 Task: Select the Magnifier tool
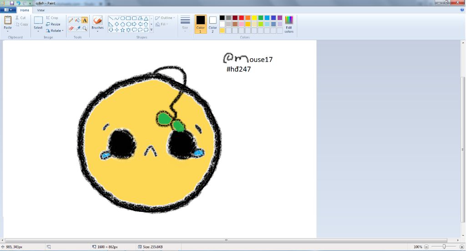(85, 29)
